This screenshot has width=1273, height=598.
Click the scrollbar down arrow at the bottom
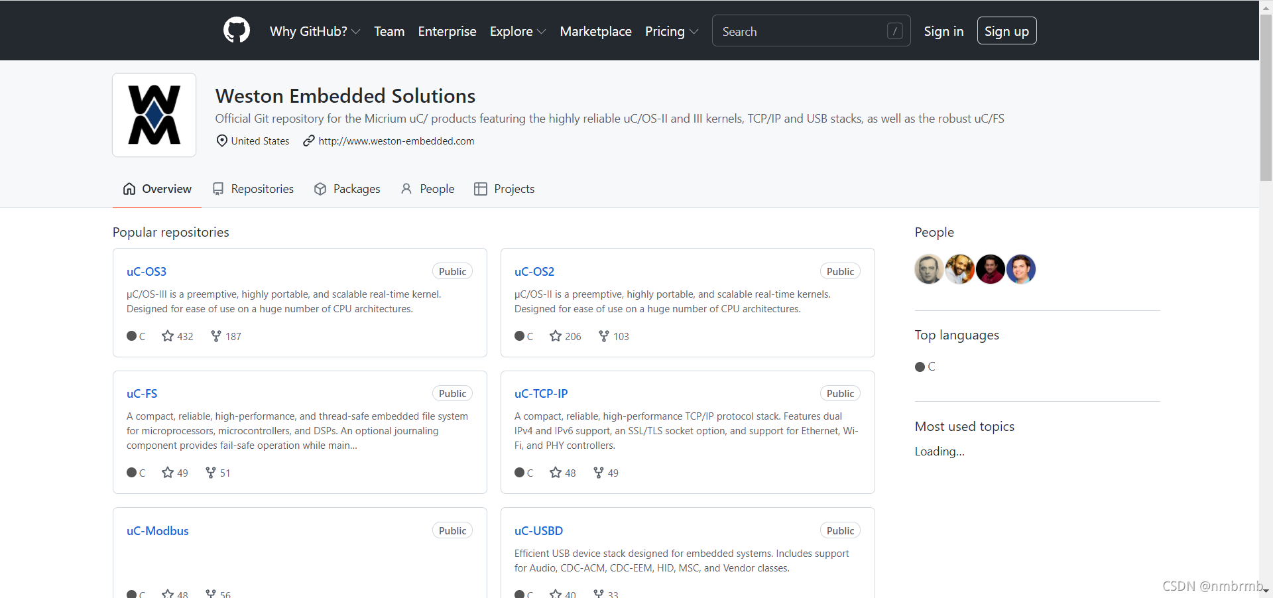[x=1266, y=591]
